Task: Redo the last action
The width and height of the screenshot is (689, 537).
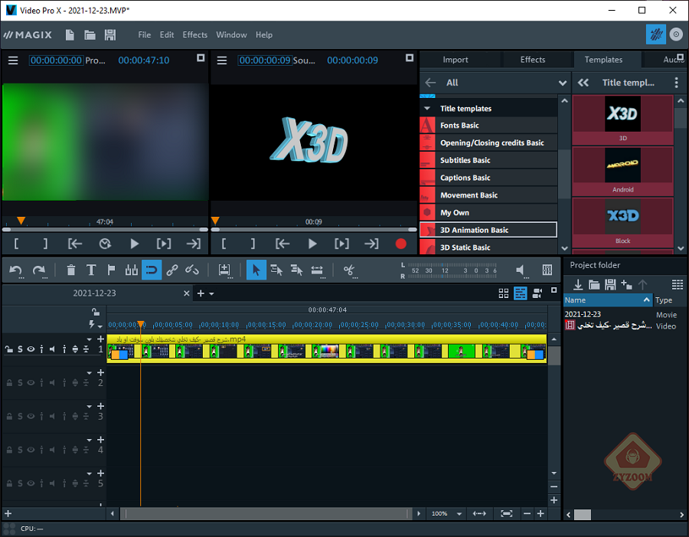Action: 39,270
